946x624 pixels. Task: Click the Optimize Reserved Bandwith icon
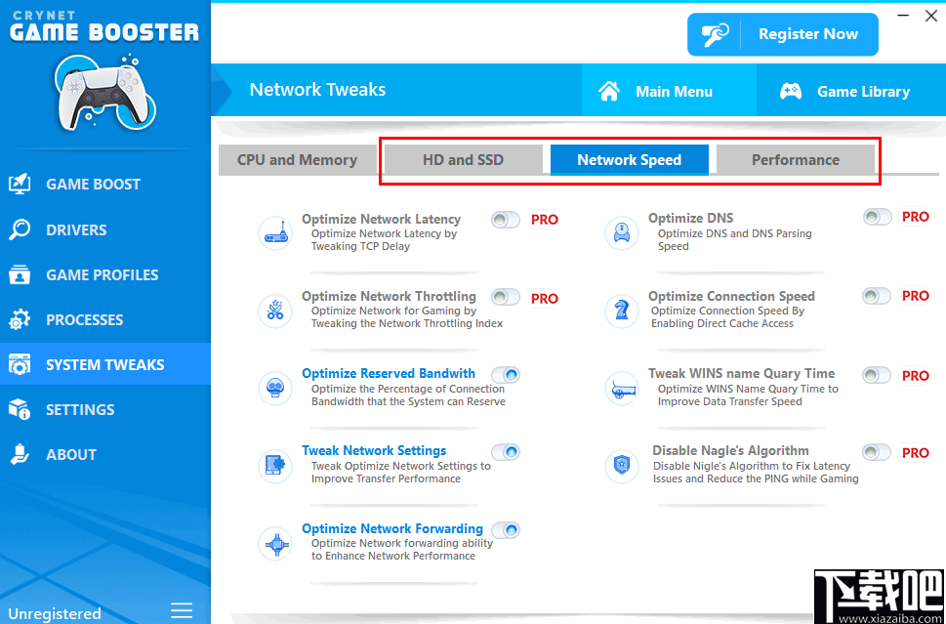(275, 388)
